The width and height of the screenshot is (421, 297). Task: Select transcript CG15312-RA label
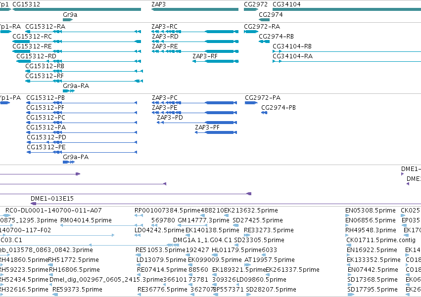click(45, 27)
